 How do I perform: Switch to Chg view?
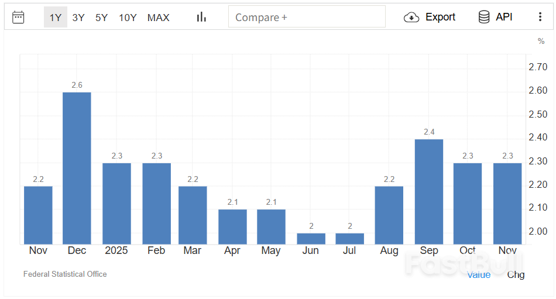(x=516, y=275)
